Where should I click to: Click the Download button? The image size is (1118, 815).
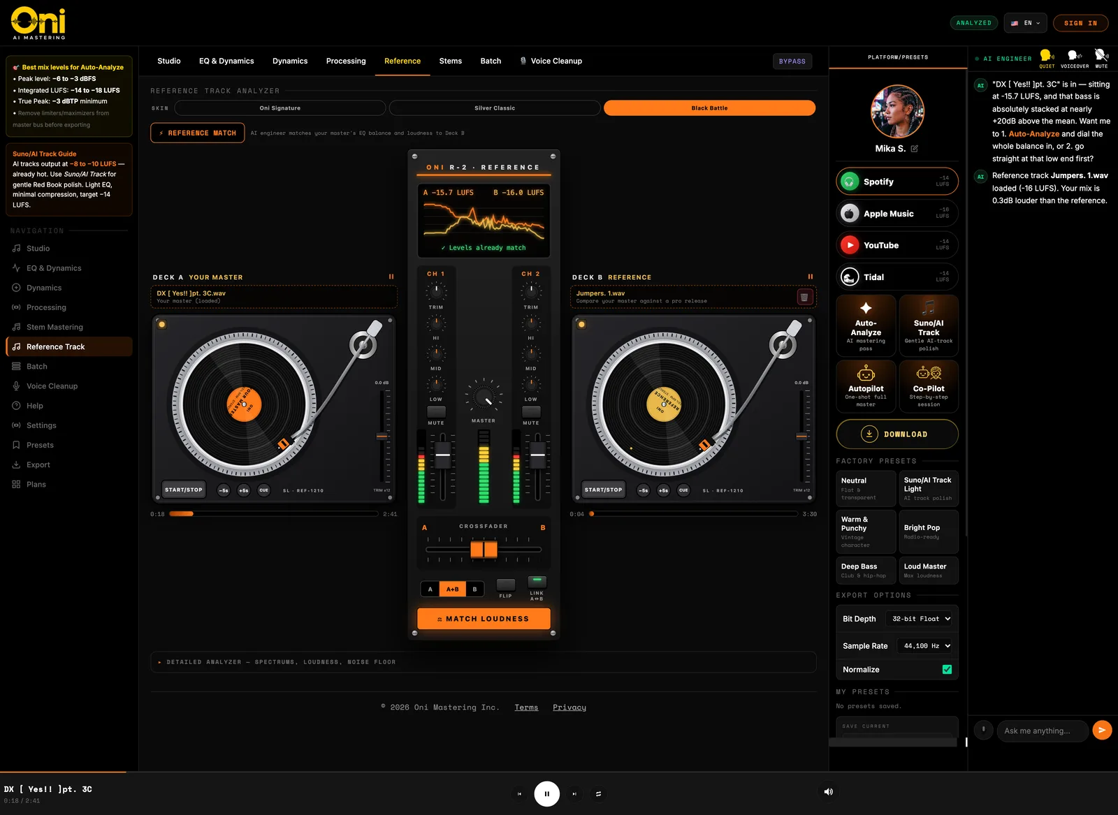[897, 434]
